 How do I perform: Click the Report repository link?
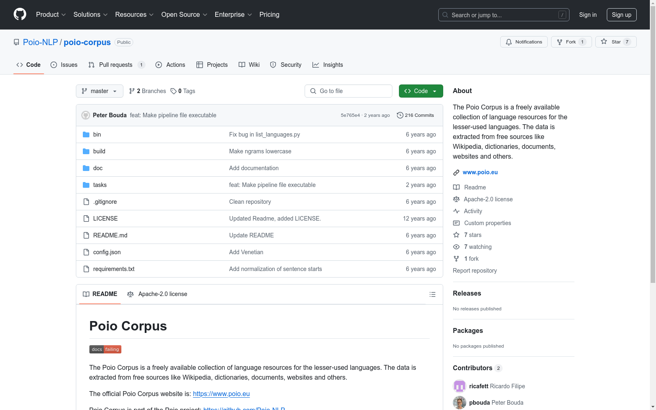pyautogui.click(x=475, y=271)
